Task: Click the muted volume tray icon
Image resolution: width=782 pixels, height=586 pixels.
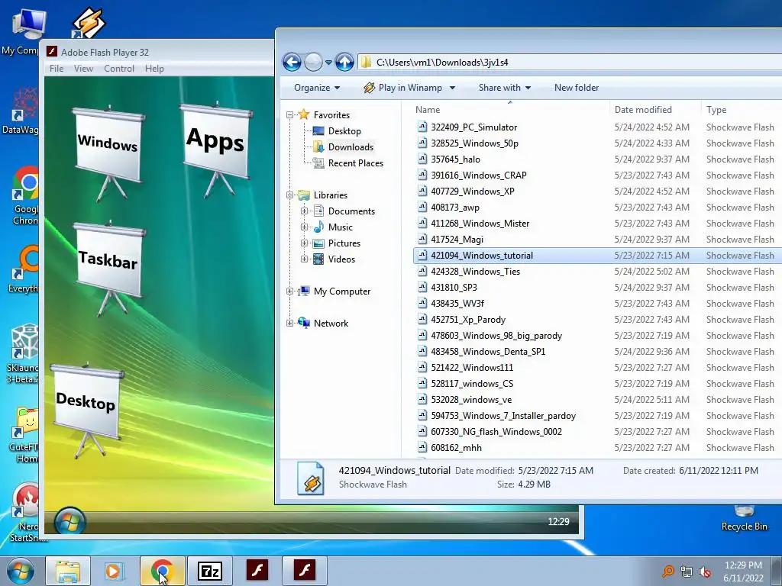Action: tap(705, 572)
